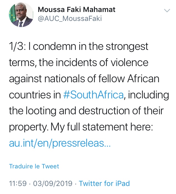Click the display name Moussa Faki Mahamat
This screenshot has height=194, width=176.
click(x=76, y=10)
